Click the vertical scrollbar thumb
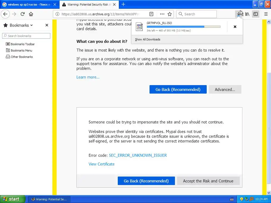This screenshot has height=203, width=271. tap(269, 128)
